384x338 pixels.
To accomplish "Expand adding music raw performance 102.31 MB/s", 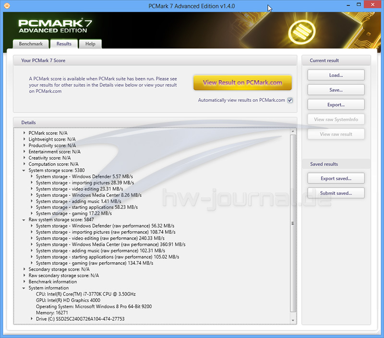I will (32, 251).
